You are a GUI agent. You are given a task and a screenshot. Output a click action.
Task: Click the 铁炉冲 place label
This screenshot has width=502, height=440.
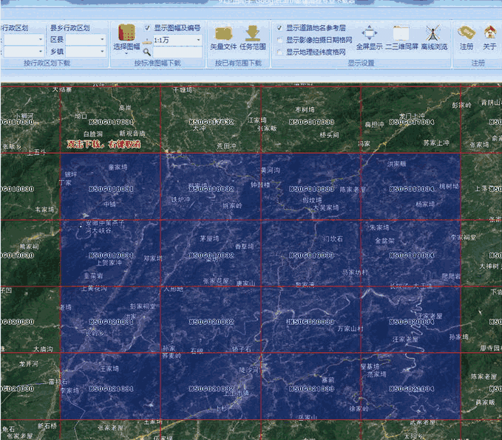coord(180,200)
